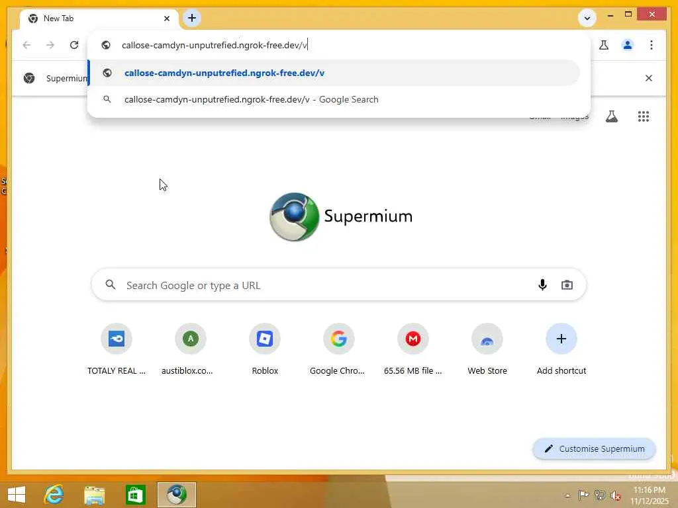The width and height of the screenshot is (678, 508).
Task: Go forward using the forward arrow
Action: (50, 45)
